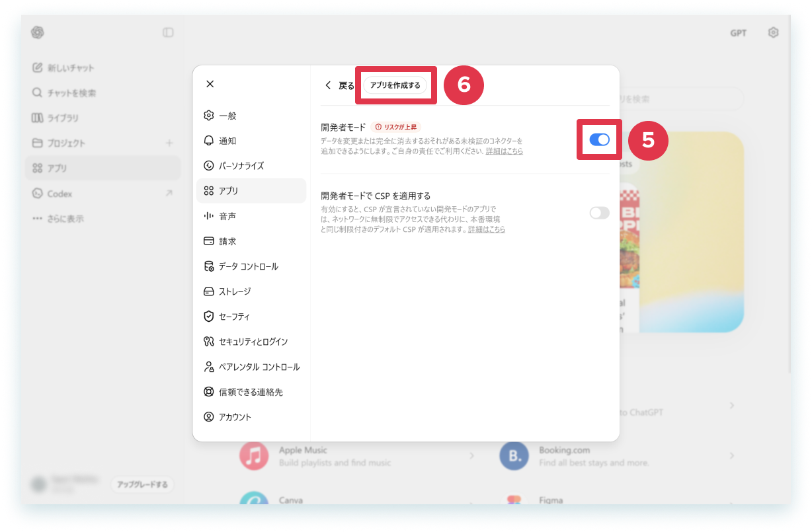Open ライブラリ in main sidebar

click(x=102, y=118)
